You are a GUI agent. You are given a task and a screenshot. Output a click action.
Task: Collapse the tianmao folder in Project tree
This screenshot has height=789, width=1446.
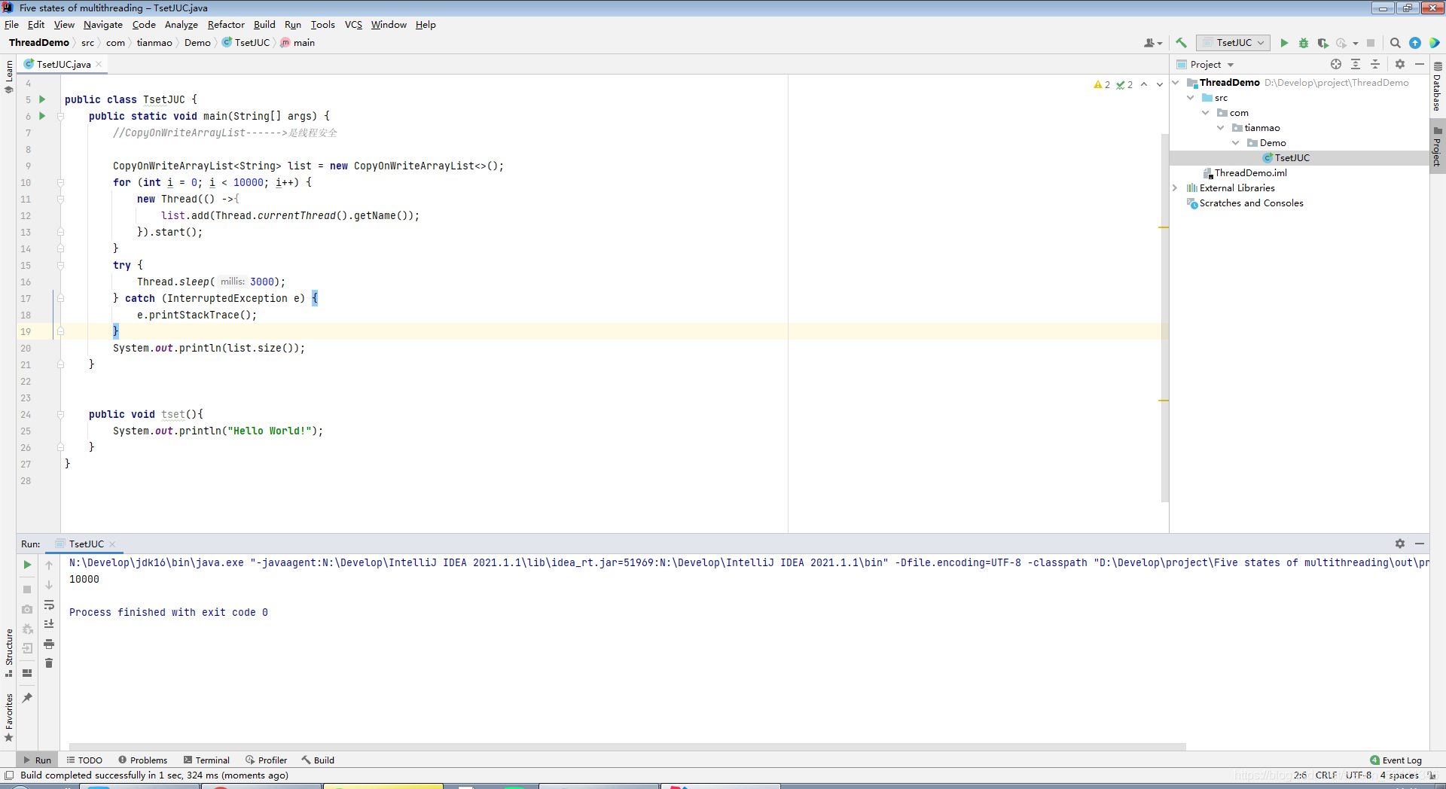1222,127
